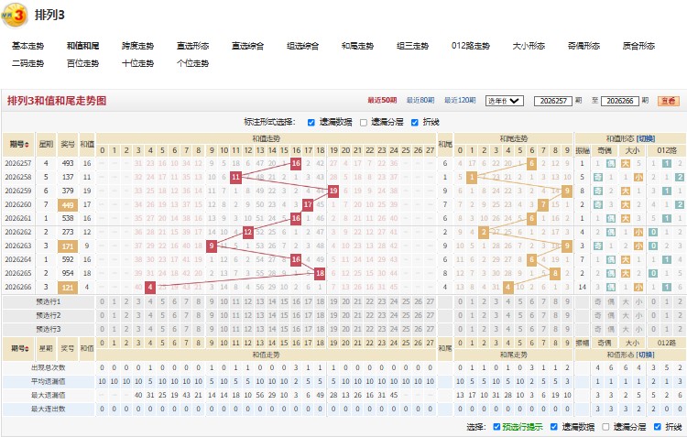The width and height of the screenshot is (687, 437).
Task: Show 最近80期 results
Action: click(420, 101)
